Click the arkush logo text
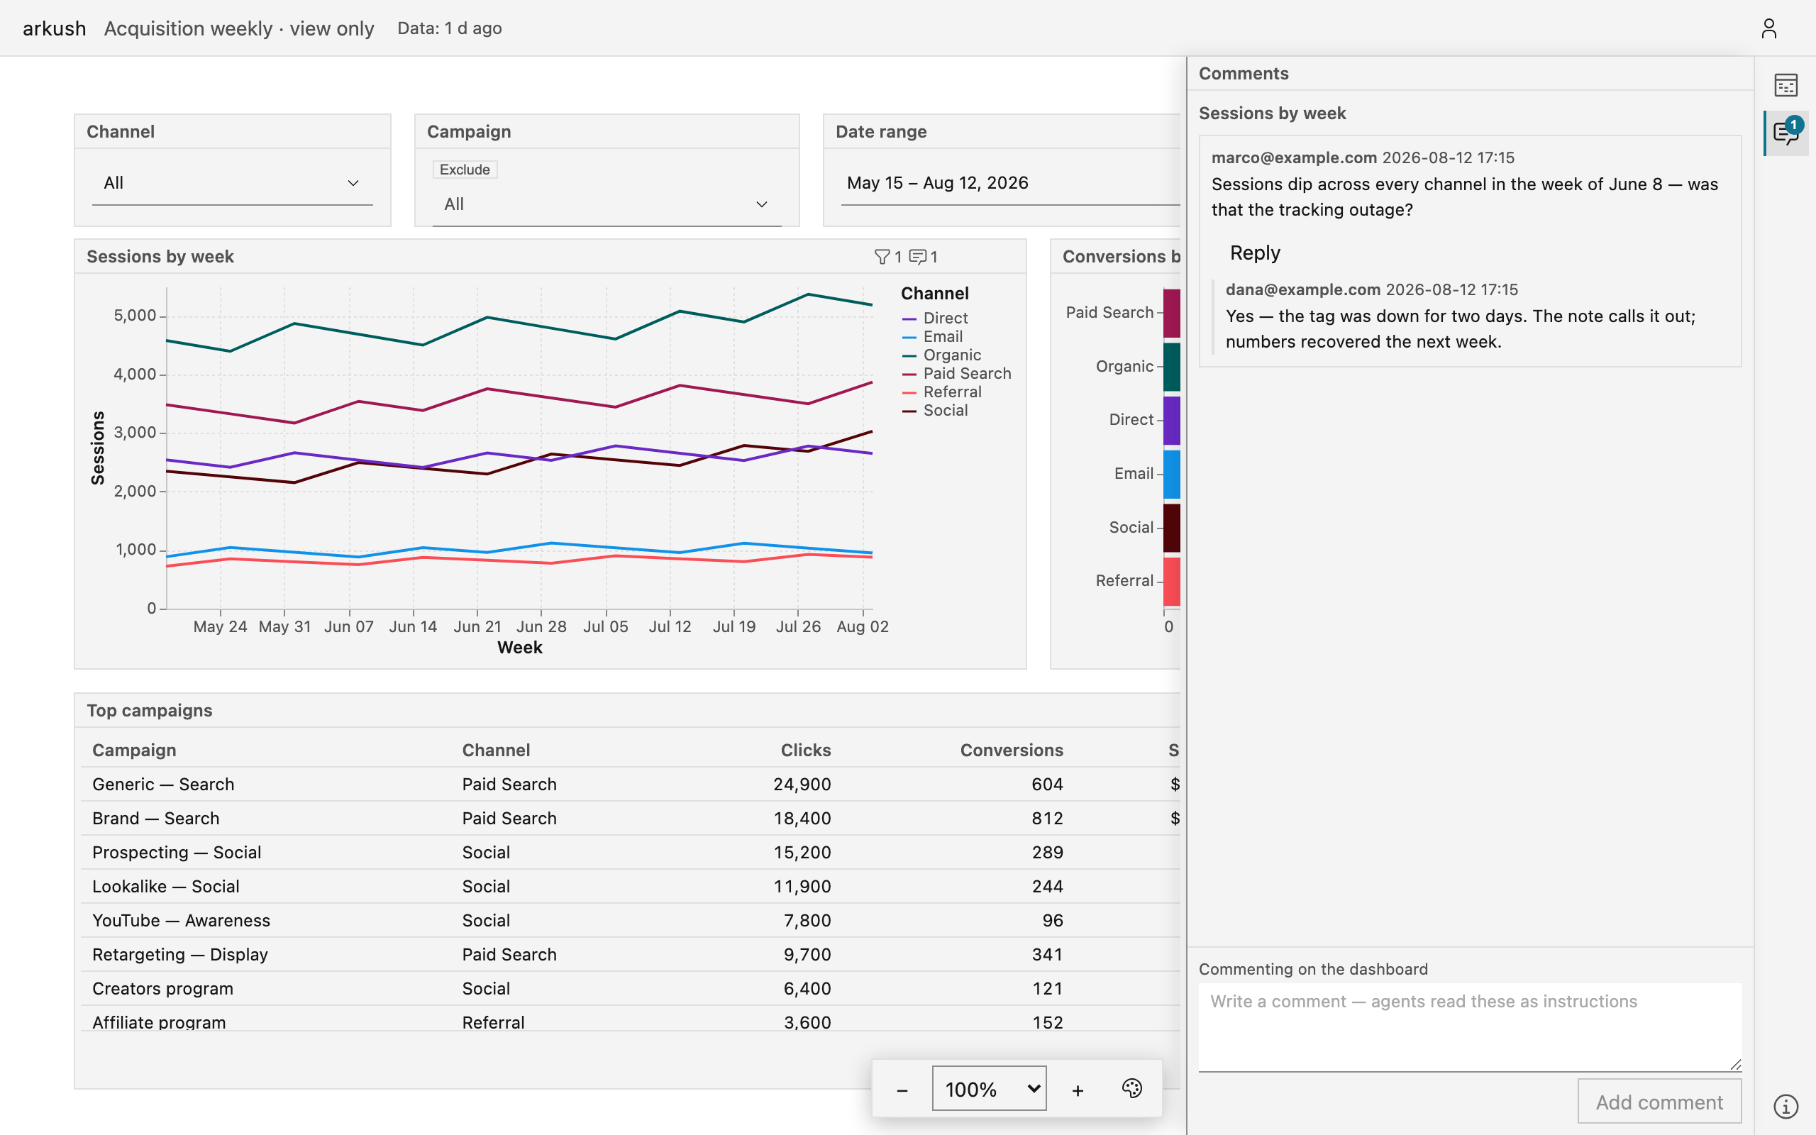1816x1135 pixels. click(x=55, y=28)
